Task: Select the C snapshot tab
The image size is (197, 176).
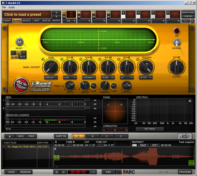Action: click(107, 136)
